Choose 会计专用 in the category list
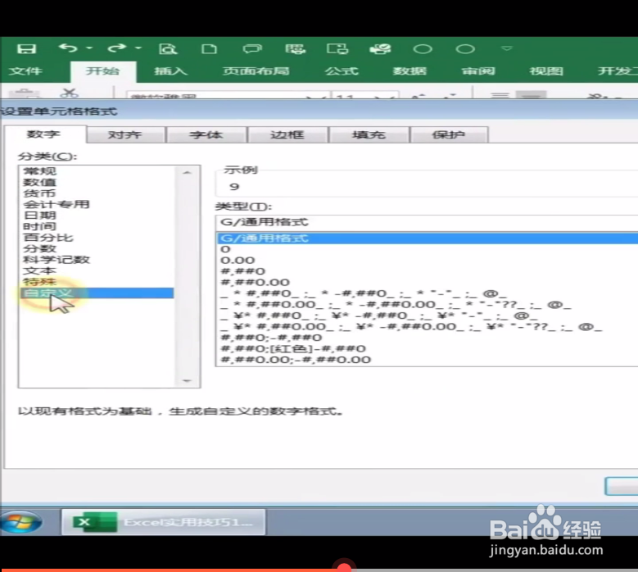This screenshot has width=638, height=572. 57,204
